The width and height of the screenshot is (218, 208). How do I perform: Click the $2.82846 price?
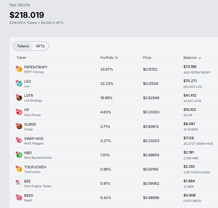point(151,98)
